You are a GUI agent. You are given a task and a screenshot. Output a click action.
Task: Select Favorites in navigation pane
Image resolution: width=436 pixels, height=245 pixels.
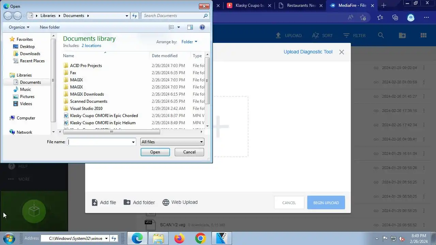coord(25,39)
